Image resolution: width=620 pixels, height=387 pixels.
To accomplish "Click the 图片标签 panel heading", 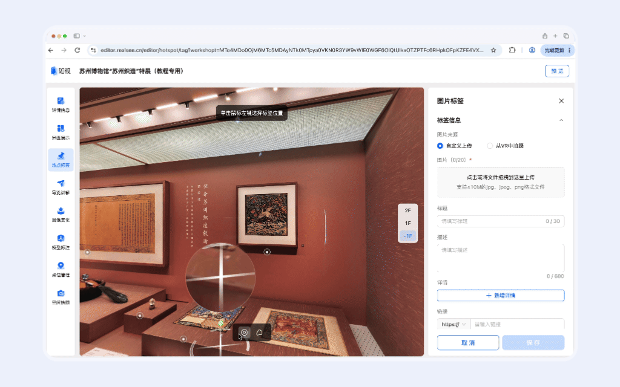I will point(450,101).
